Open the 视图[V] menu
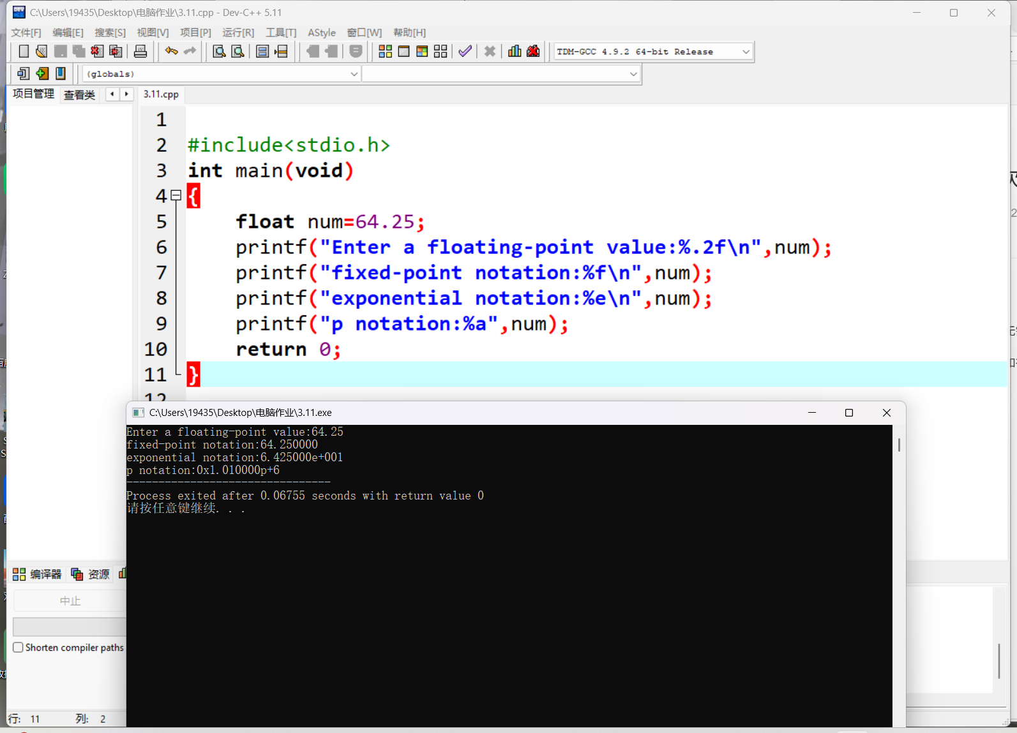The height and width of the screenshot is (733, 1017). tap(153, 33)
